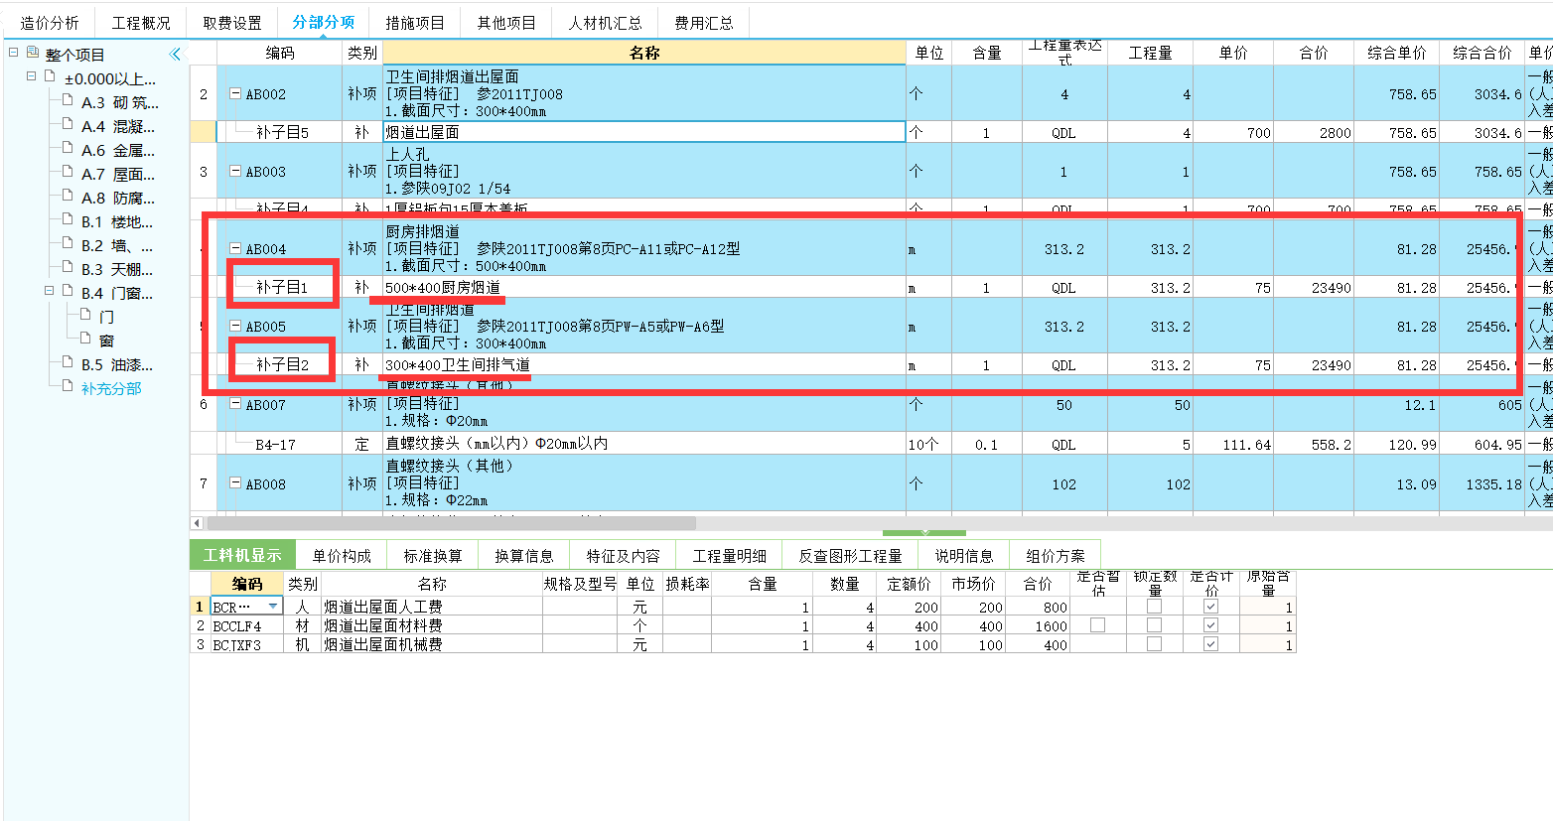Collapse the AB002 item row
1553x821 pixels.
click(235, 93)
